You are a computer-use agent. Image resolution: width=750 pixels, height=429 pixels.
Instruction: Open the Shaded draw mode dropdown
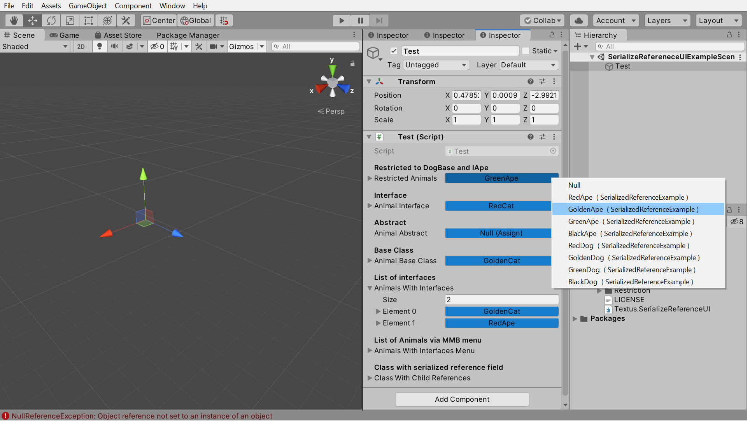tap(35, 46)
